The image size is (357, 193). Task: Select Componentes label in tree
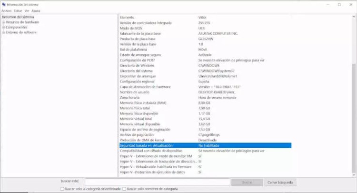17,27
